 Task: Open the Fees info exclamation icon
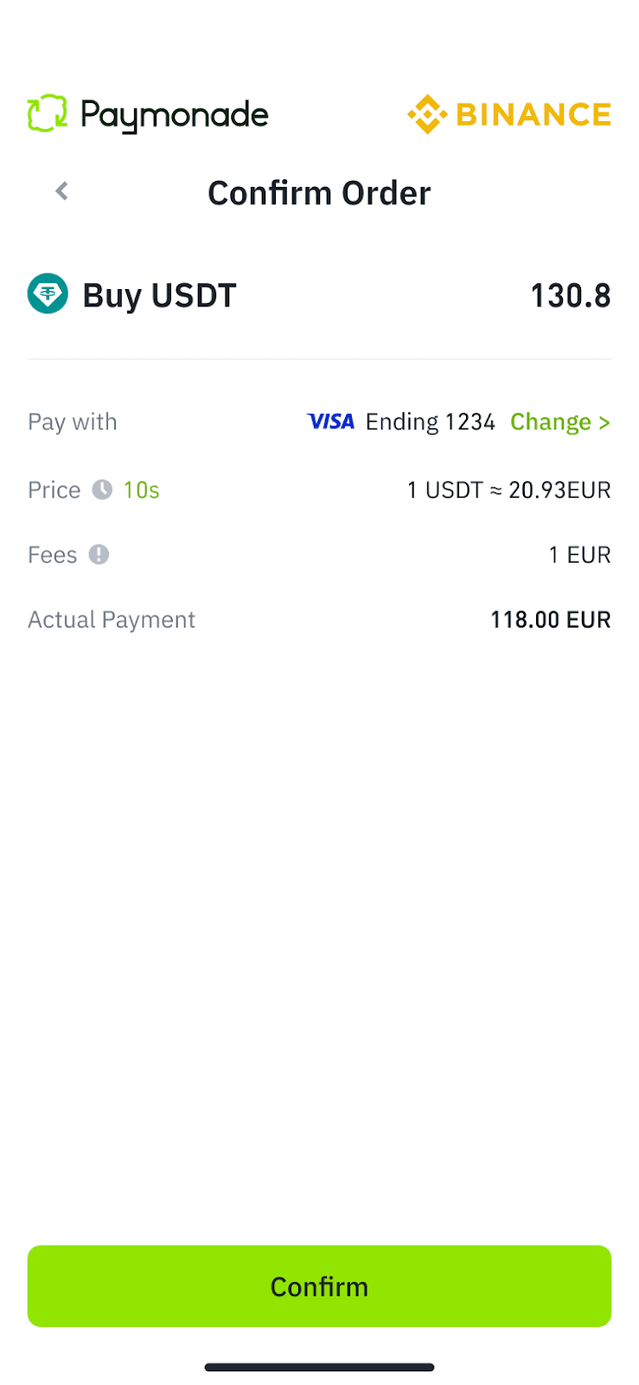[99, 555]
